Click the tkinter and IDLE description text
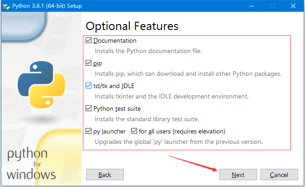The width and height of the screenshot is (305, 187). pos(171,96)
